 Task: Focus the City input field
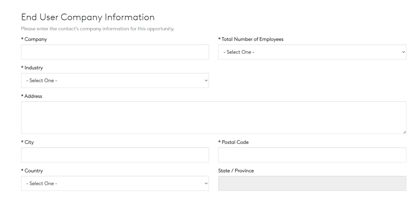pos(115,155)
